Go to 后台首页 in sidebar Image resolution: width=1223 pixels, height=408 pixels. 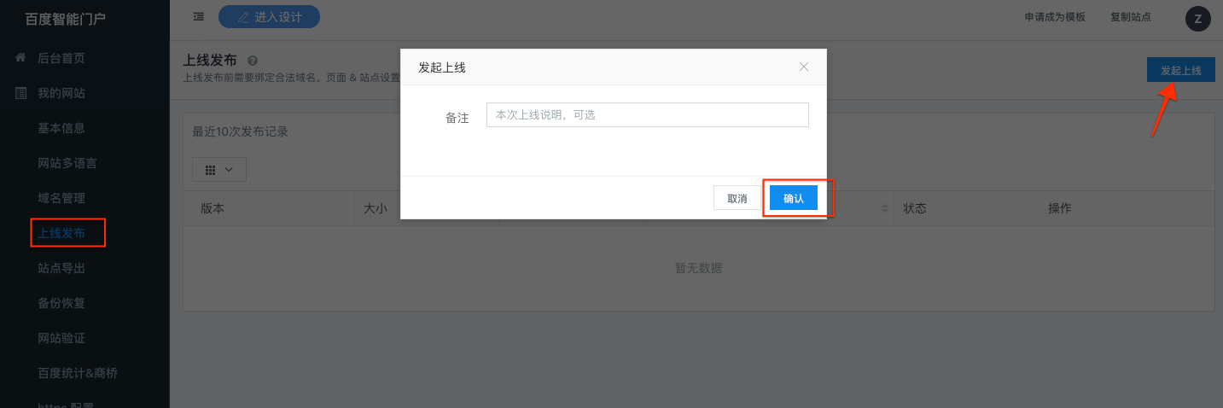coord(61,58)
